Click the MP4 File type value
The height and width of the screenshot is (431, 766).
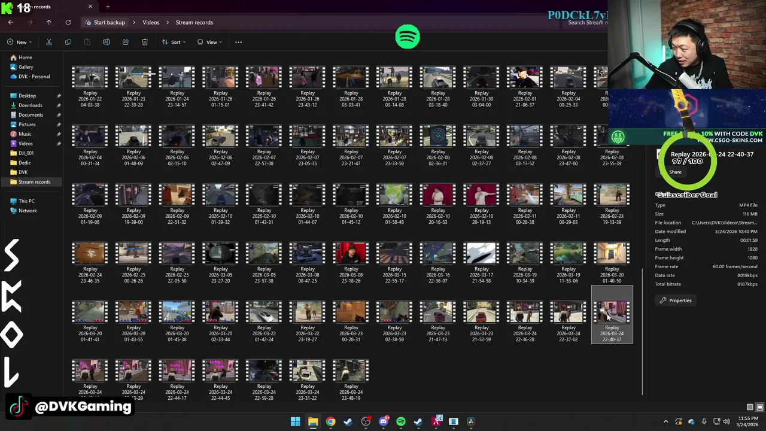748,205
